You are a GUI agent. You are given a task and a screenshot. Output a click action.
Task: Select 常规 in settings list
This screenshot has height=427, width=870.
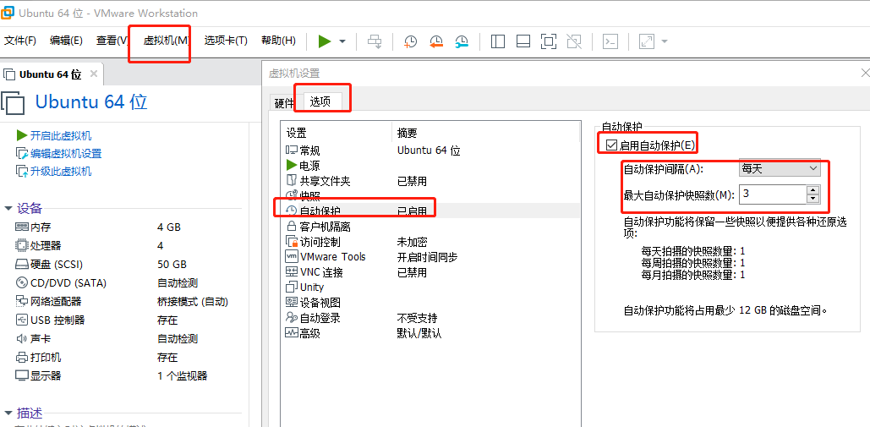[431, 151]
